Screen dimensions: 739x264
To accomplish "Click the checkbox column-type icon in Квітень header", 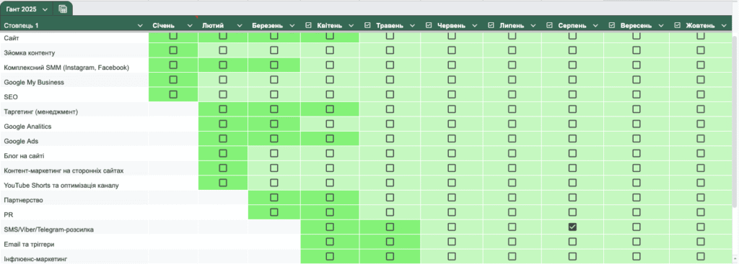I will 309,25.
